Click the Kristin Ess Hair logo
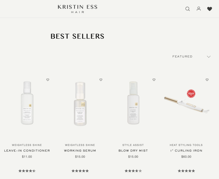219x179 pixels. pyautogui.click(x=77, y=9)
